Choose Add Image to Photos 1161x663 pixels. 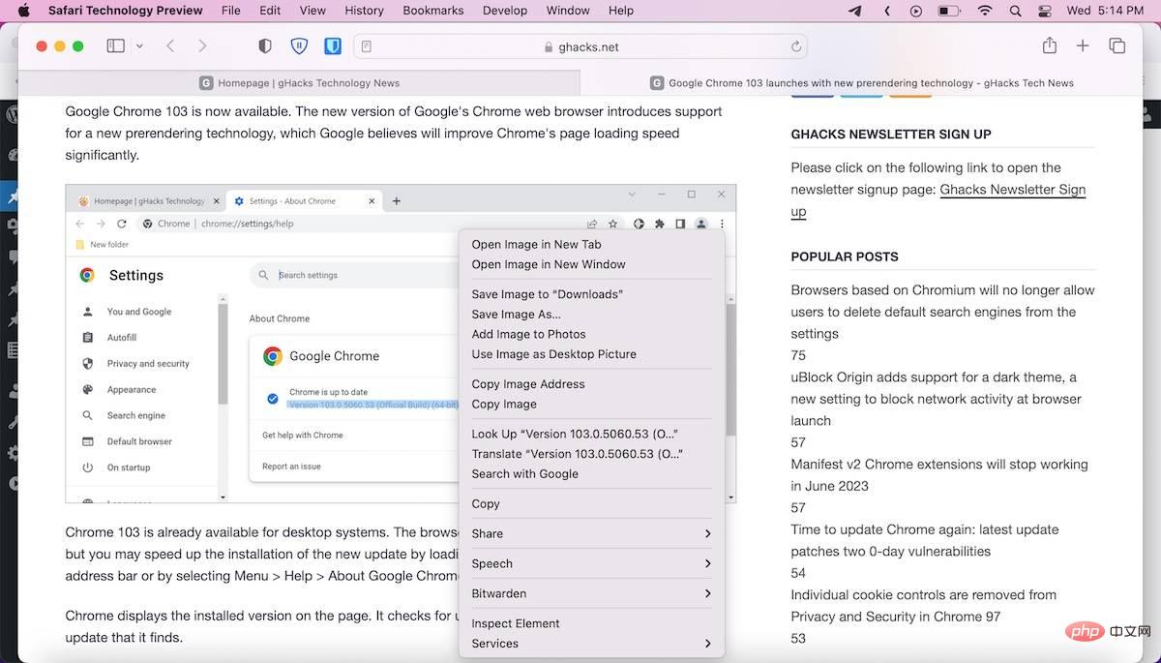coord(591,334)
